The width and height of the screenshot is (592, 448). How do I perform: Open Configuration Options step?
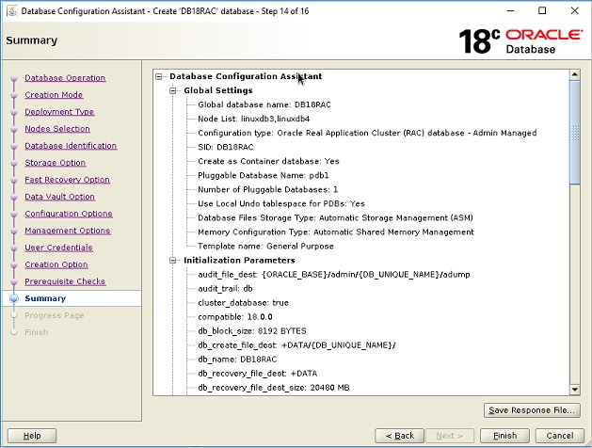pyautogui.click(x=69, y=214)
